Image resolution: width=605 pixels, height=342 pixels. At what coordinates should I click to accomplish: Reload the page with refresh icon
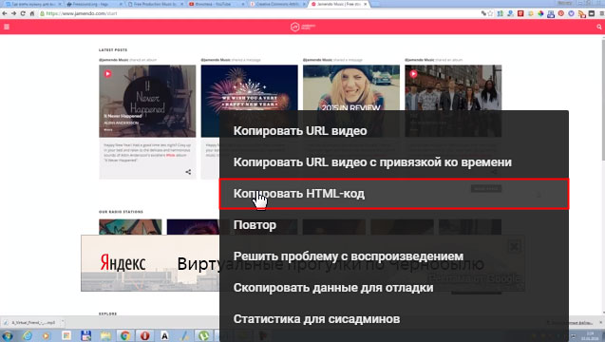(23, 13)
